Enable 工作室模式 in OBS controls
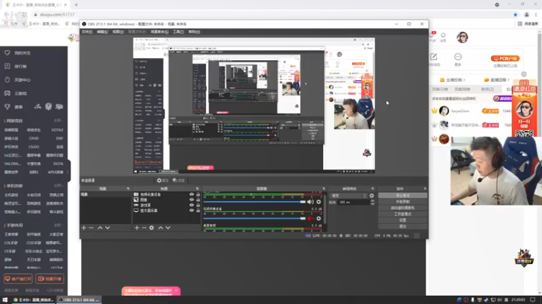542x304 pixels. click(402, 214)
